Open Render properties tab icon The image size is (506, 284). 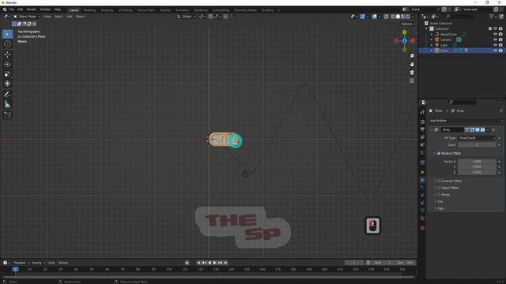click(x=422, y=121)
